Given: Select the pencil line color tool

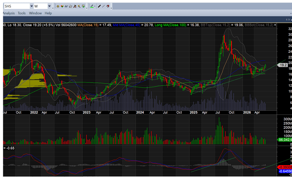Looking at the screenshot, I should (x=92, y=6).
